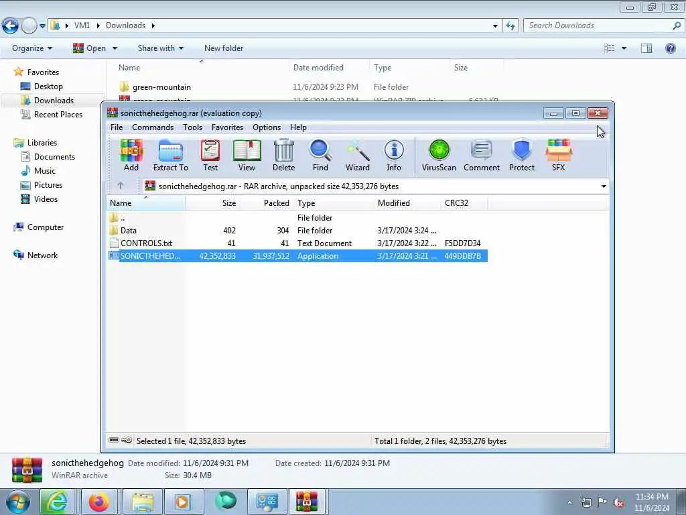
Task: Open the Share with dropdown
Action: click(x=161, y=48)
